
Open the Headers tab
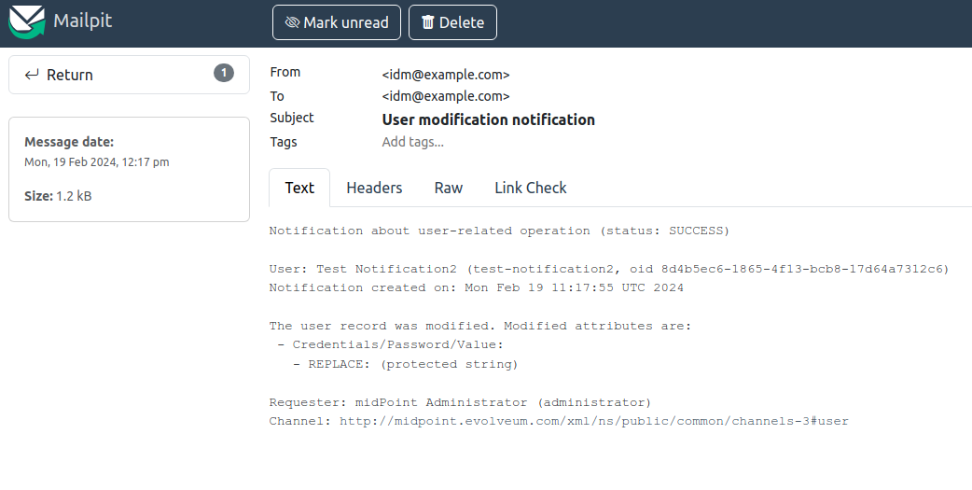pyautogui.click(x=374, y=188)
